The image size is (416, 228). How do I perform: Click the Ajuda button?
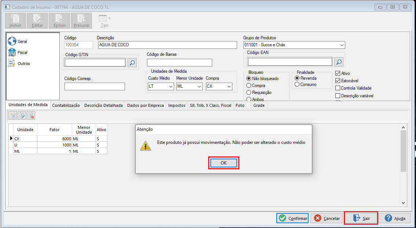(395, 218)
